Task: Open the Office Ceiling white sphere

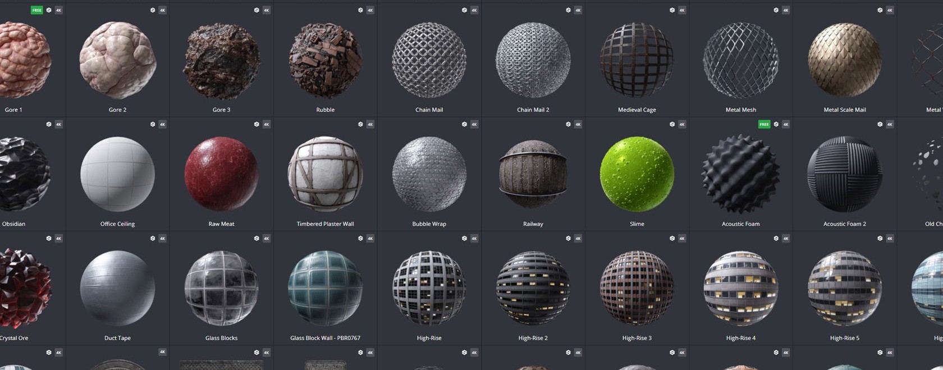Action: point(118,174)
